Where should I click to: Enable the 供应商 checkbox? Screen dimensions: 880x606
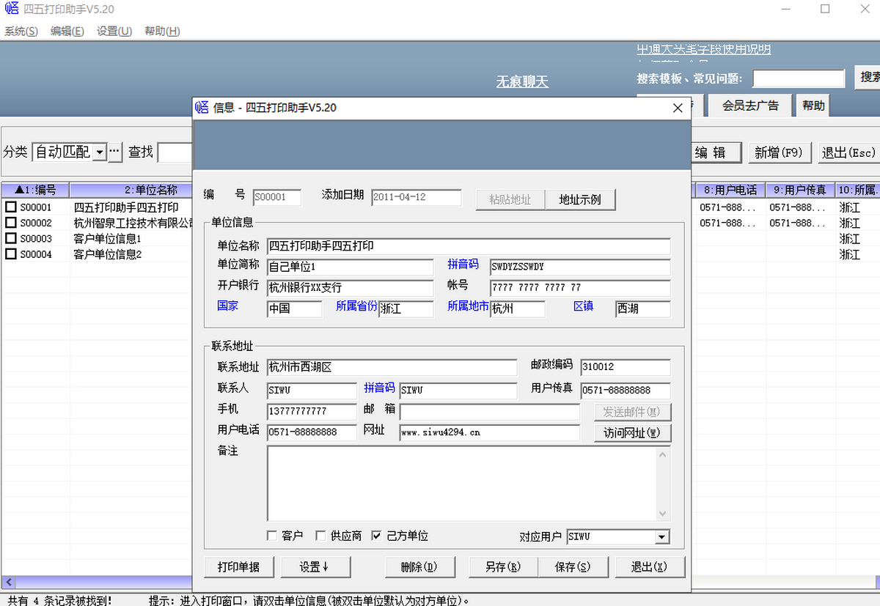click(320, 536)
